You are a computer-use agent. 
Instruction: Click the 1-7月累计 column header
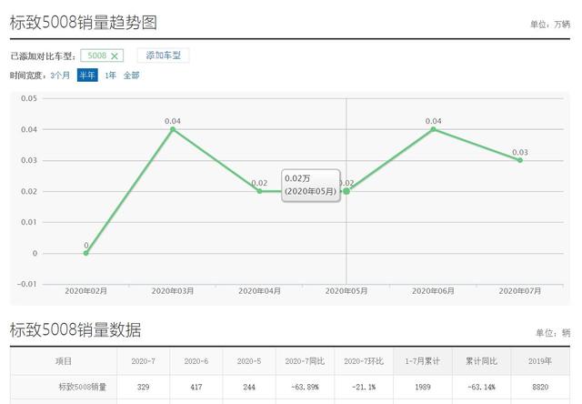[x=422, y=361]
